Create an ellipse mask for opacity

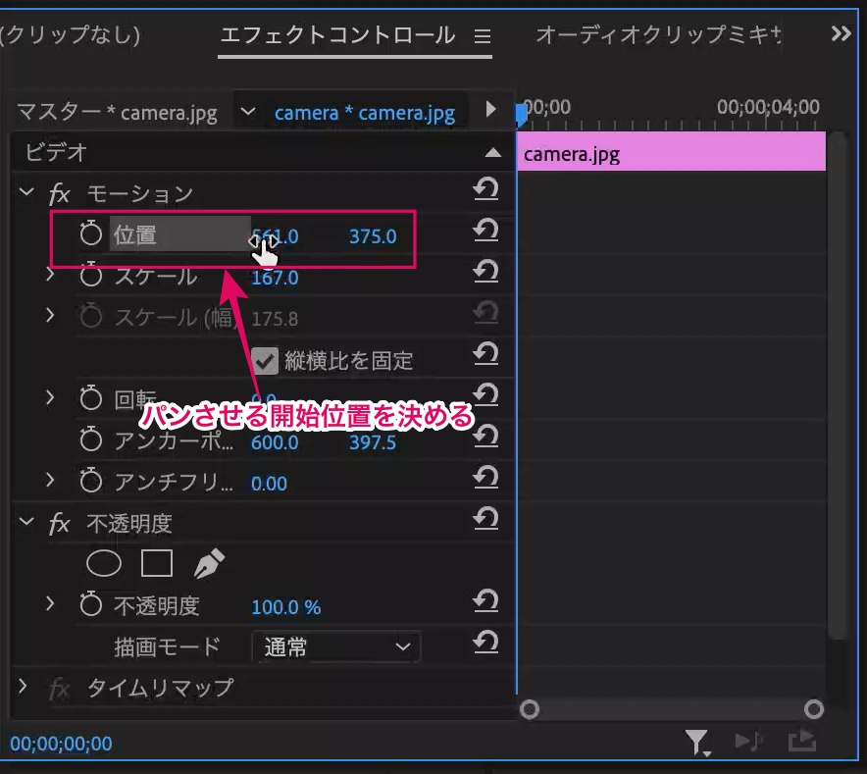click(x=104, y=564)
